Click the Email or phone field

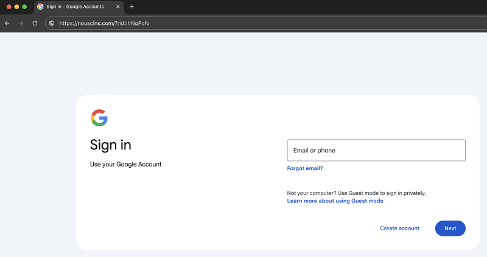tap(376, 150)
